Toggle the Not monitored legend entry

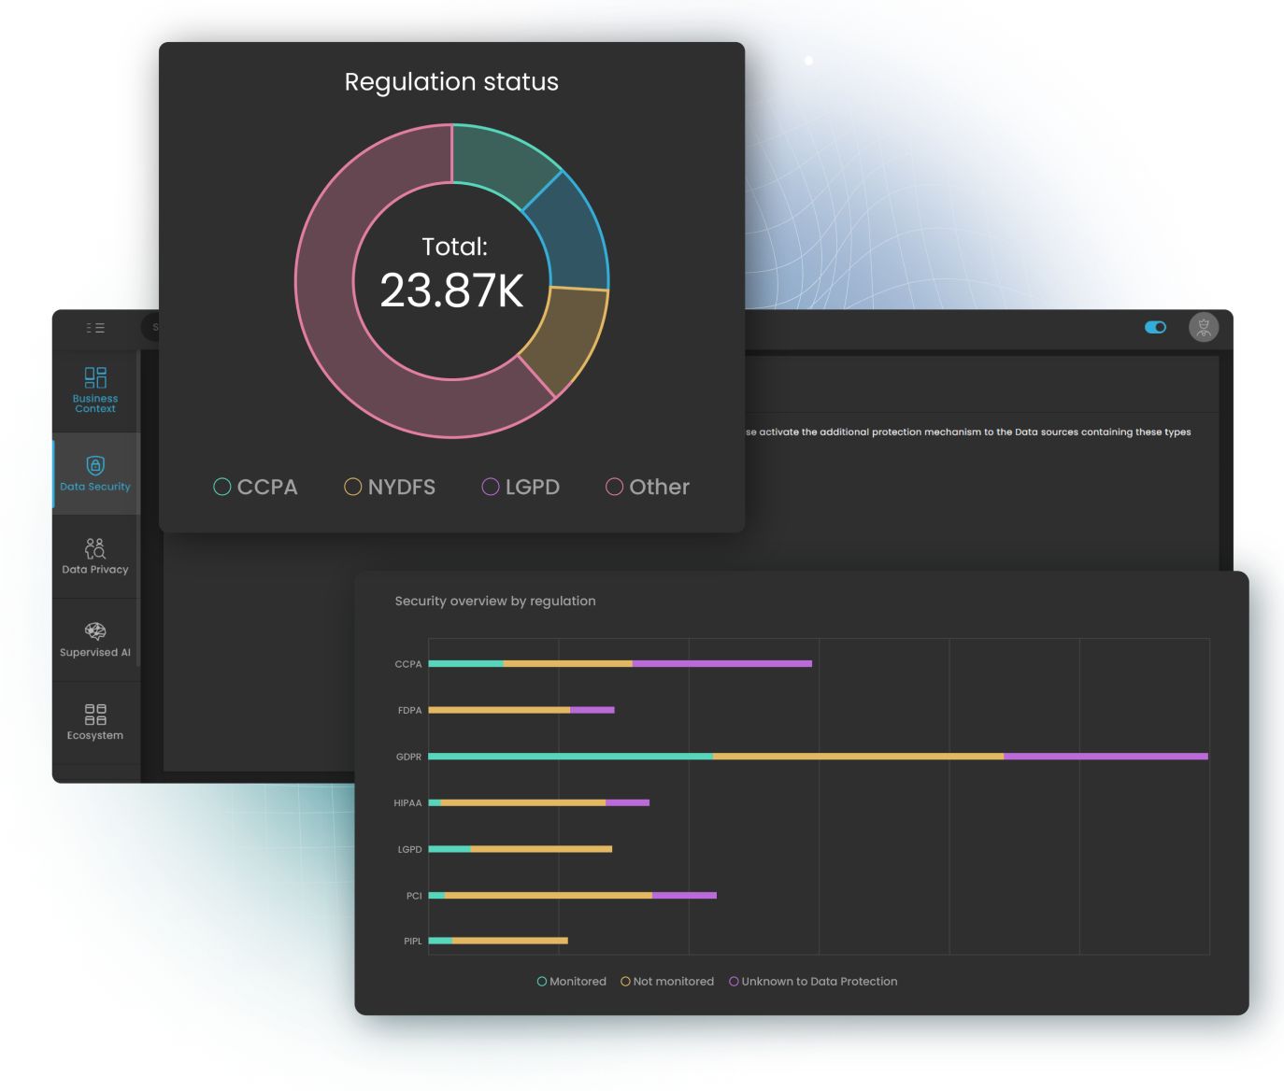[667, 981]
